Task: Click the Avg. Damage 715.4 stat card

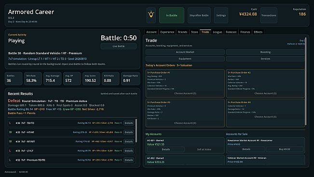Action: pyautogui.click(x=52, y=78)
